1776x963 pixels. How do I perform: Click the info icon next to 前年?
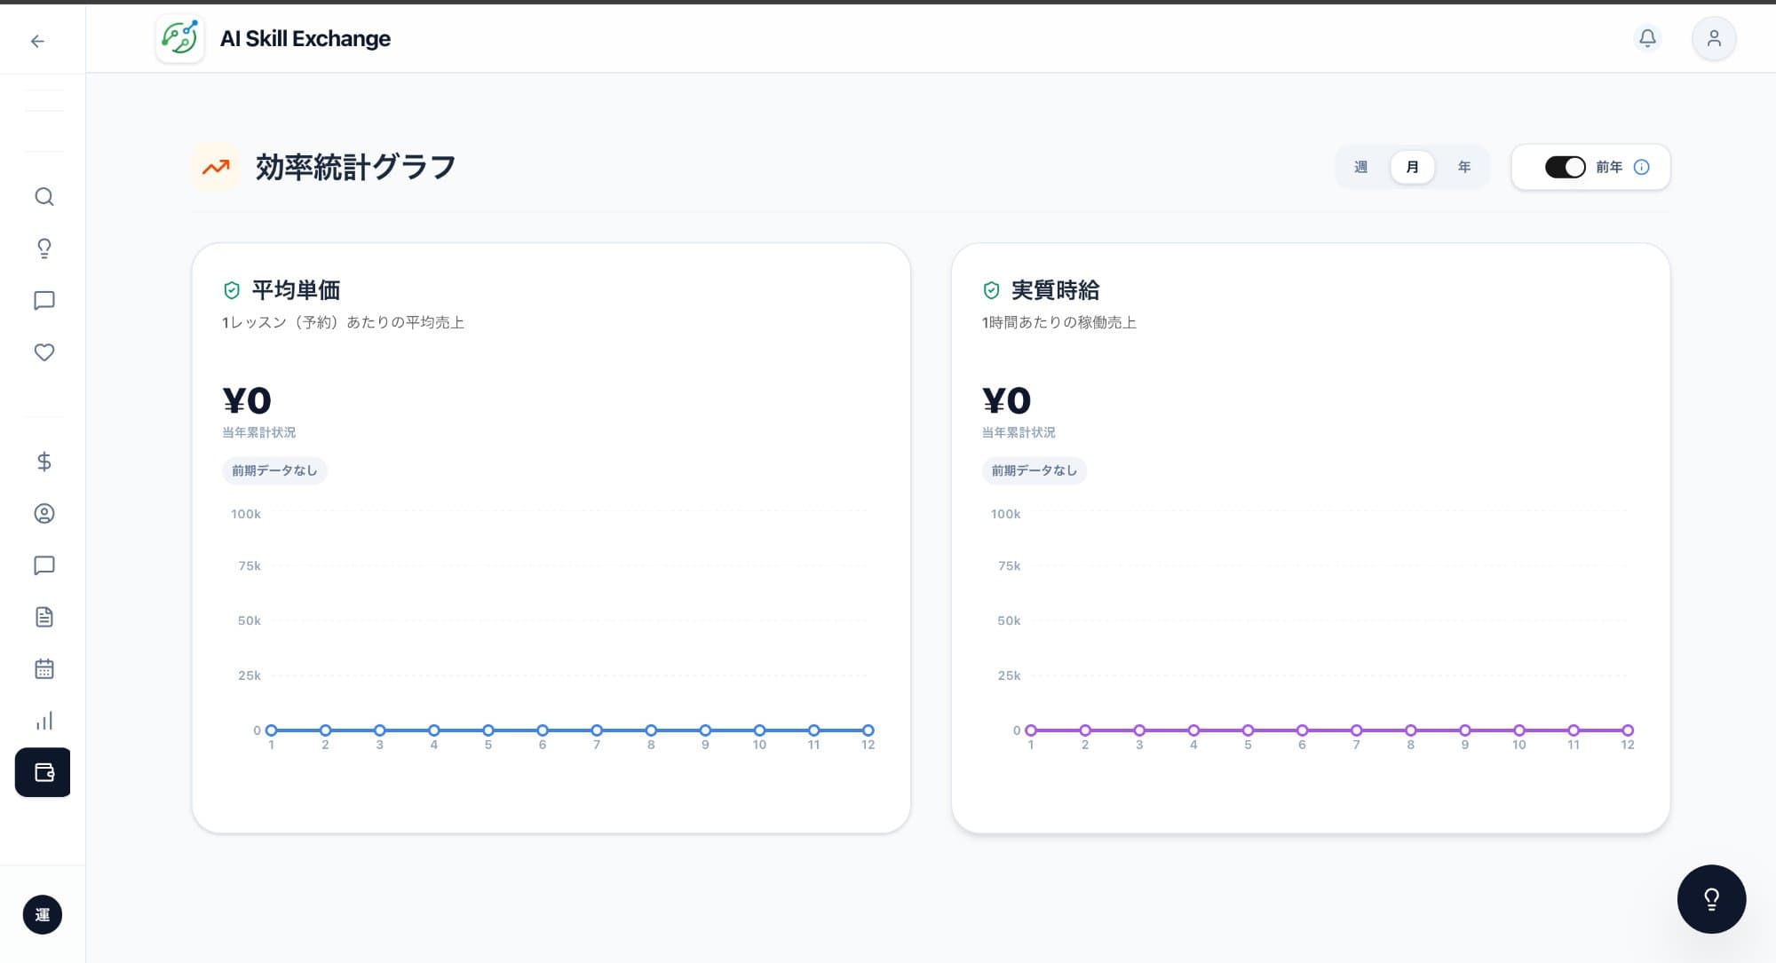click(1641, 167)
